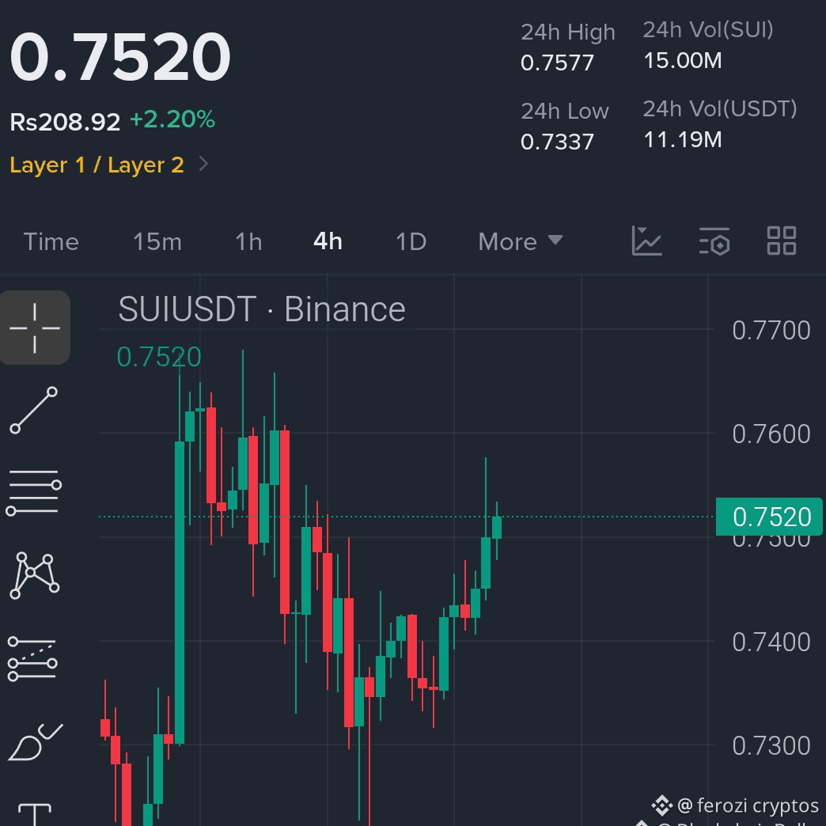Switch to the 1h interval
826x826 pixels.
248,242
